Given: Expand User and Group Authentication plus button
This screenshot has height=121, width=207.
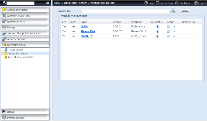Looking at the screenshot, I should pos(48,32).
